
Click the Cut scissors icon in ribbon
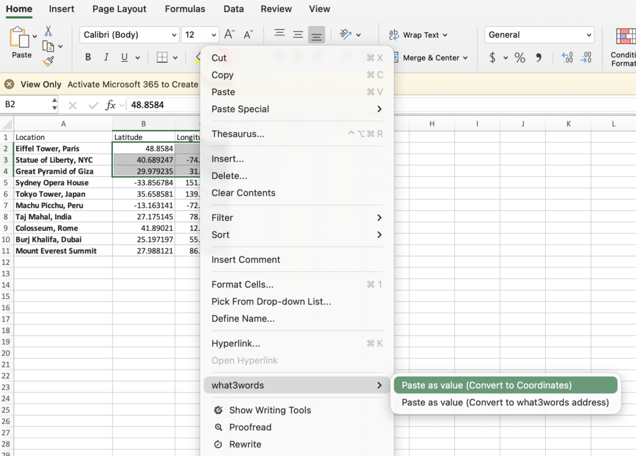pos(48,31)
